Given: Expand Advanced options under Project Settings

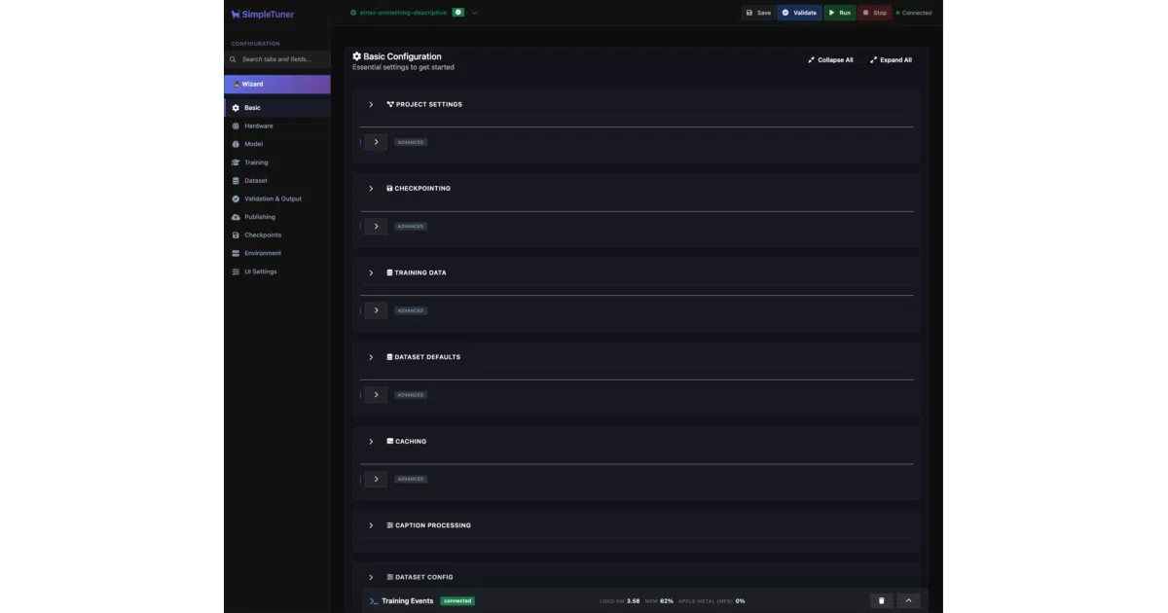Looking at the screenshot, I should pos(376,142).
